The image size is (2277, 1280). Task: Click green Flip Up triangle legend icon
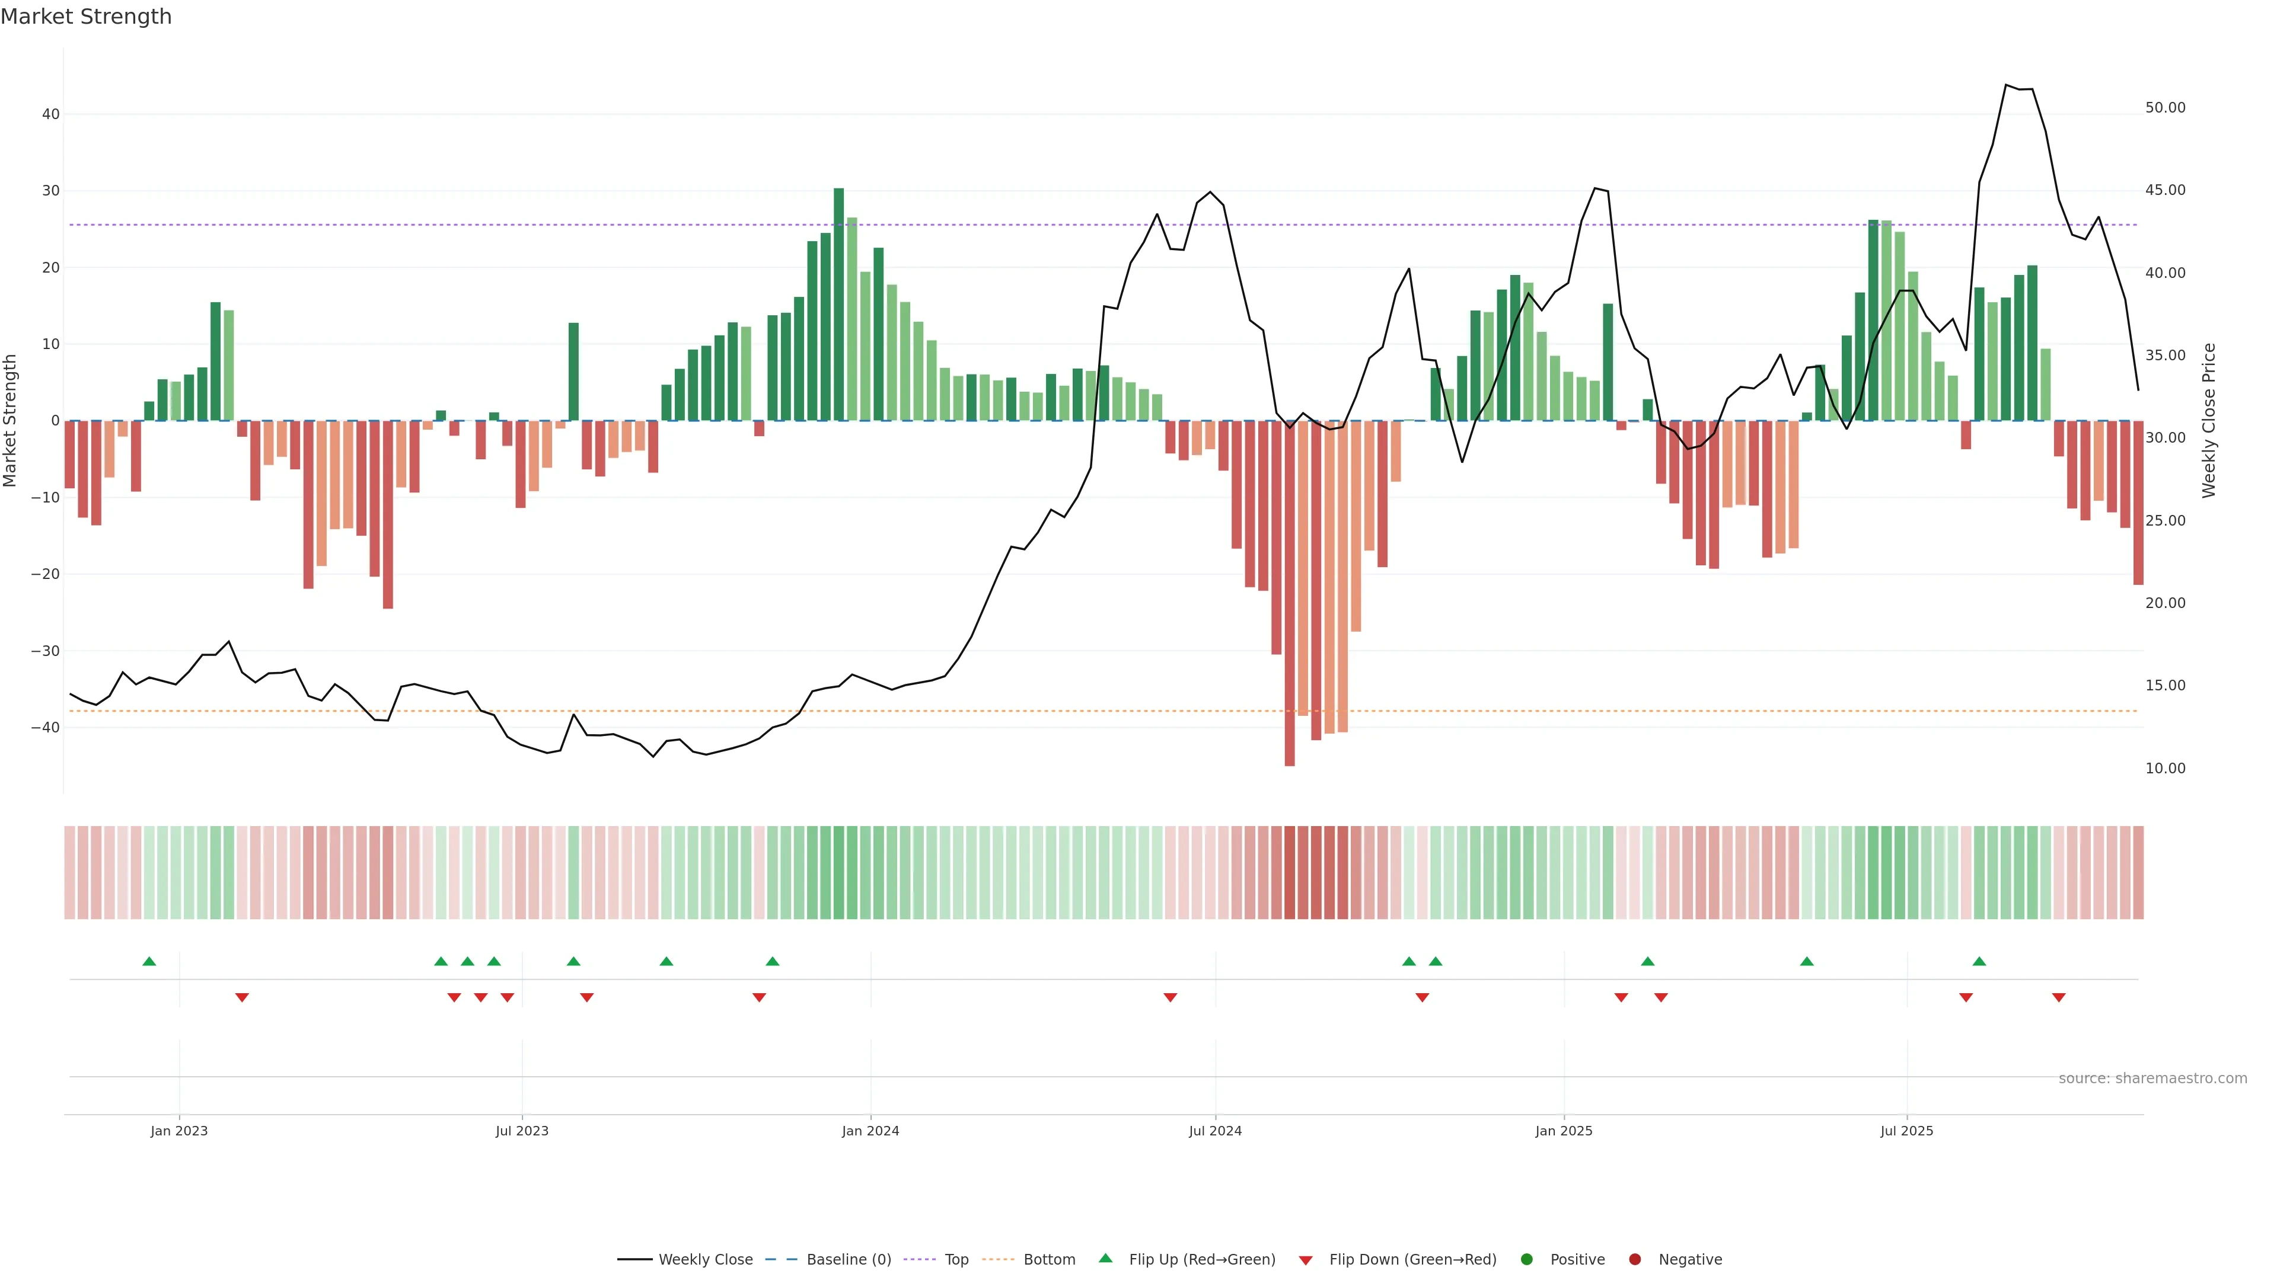tap(1105, 1258)
